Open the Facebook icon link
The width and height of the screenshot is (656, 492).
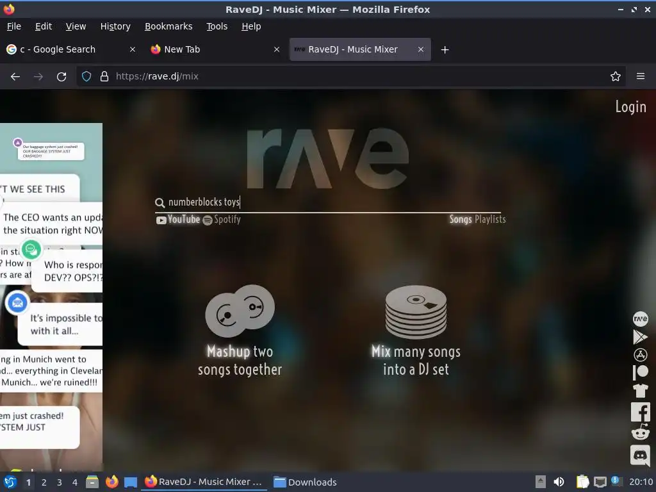pyautogui.click(x=640, y=412)
